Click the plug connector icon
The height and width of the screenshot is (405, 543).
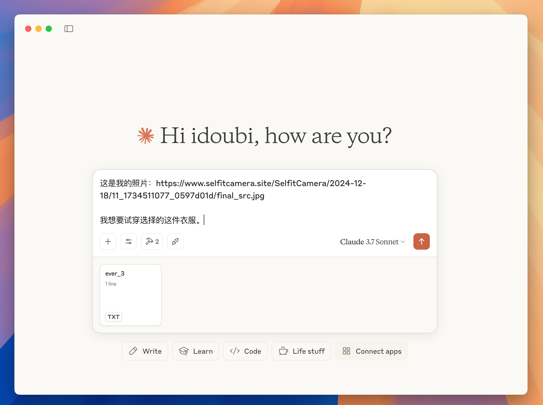tap(175, 241)
